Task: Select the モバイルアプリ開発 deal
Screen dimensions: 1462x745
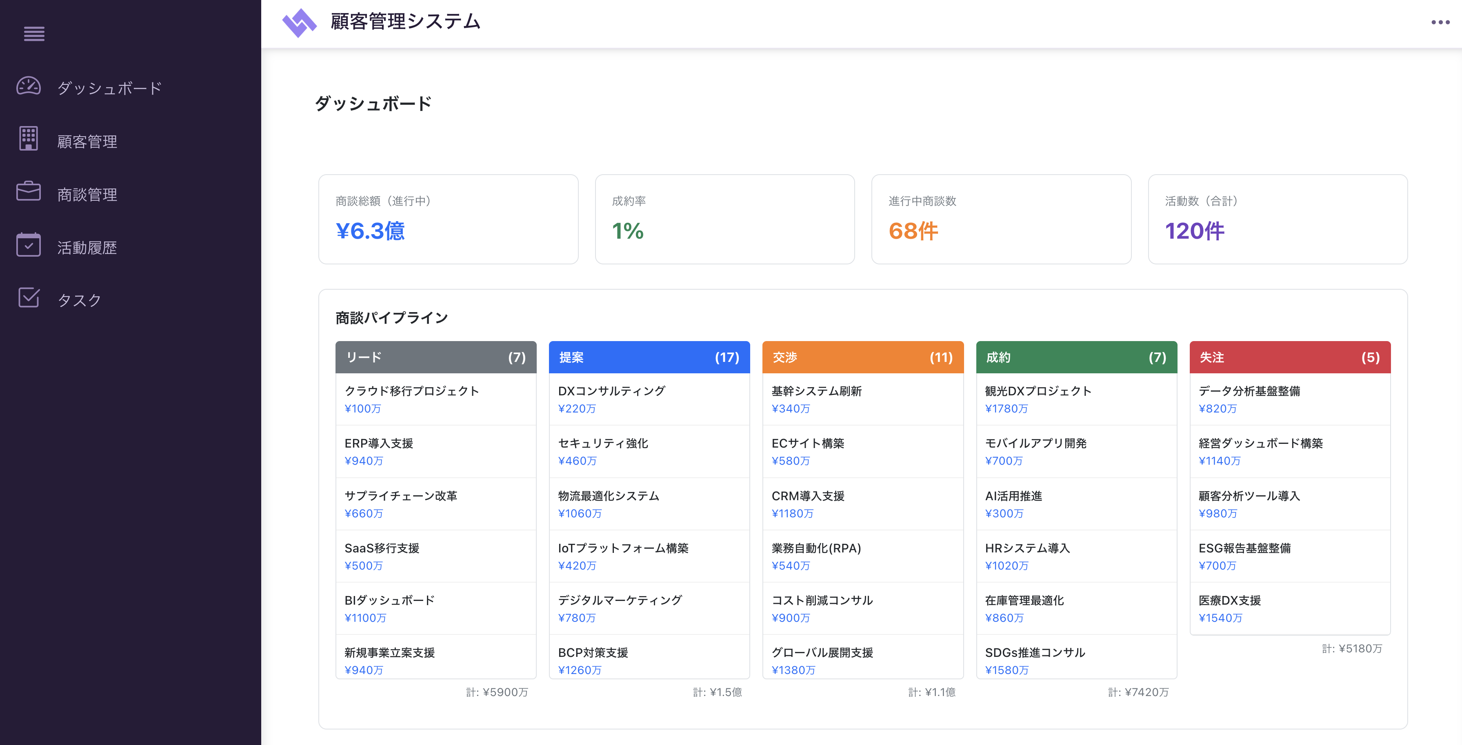Action: tap(1077, 452)
